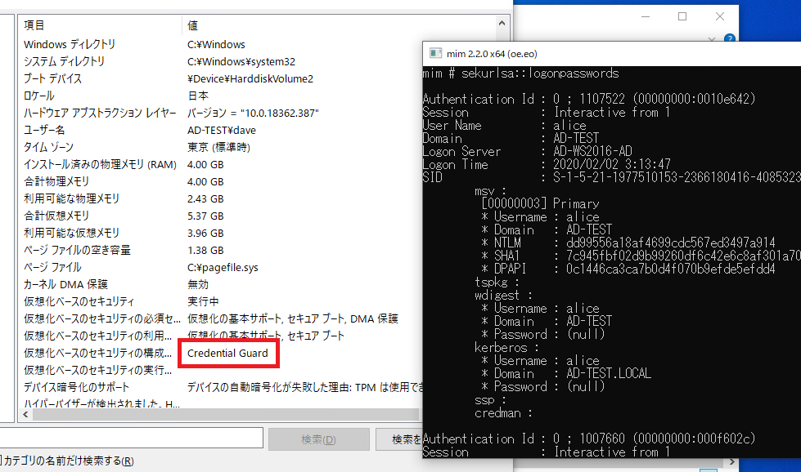Maximize the background Explorer window
The width and height of the screenshot is (801, 472).
point(682,16)
